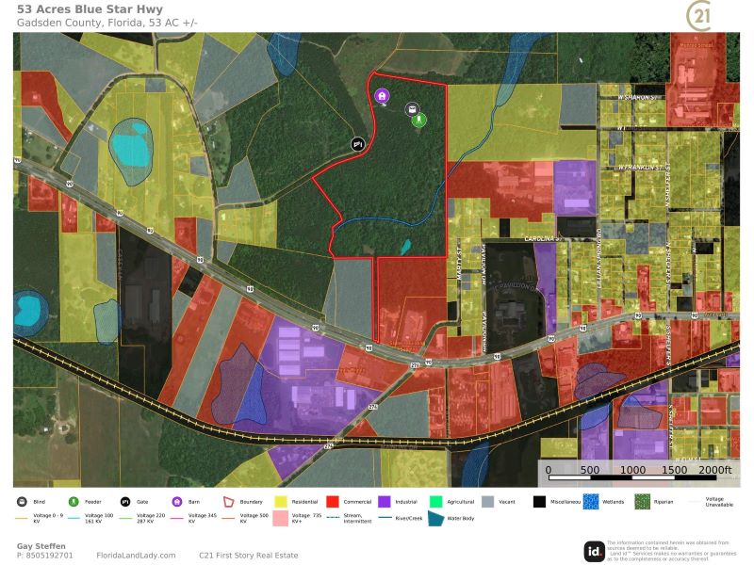Click the purple Barn marker on the map
The width and height of the screenshot is (754, 565).
(382, 96)
